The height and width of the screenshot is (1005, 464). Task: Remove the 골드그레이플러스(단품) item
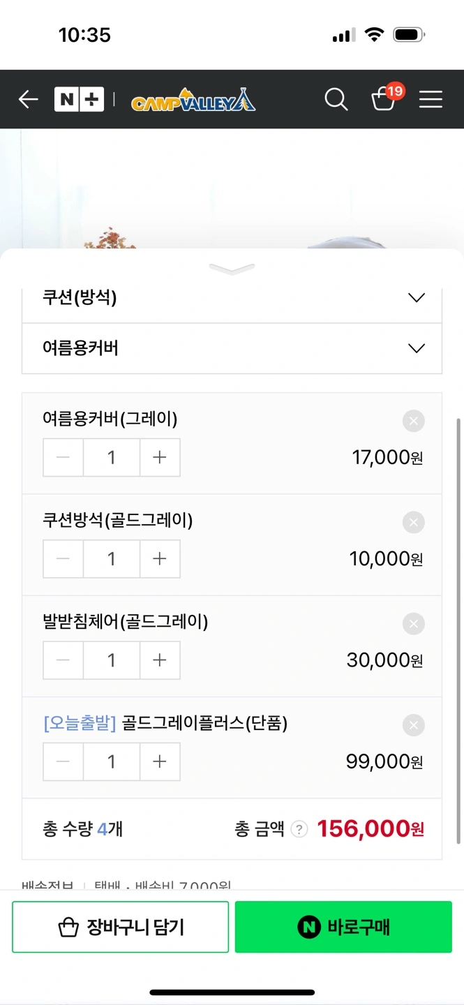413,725
